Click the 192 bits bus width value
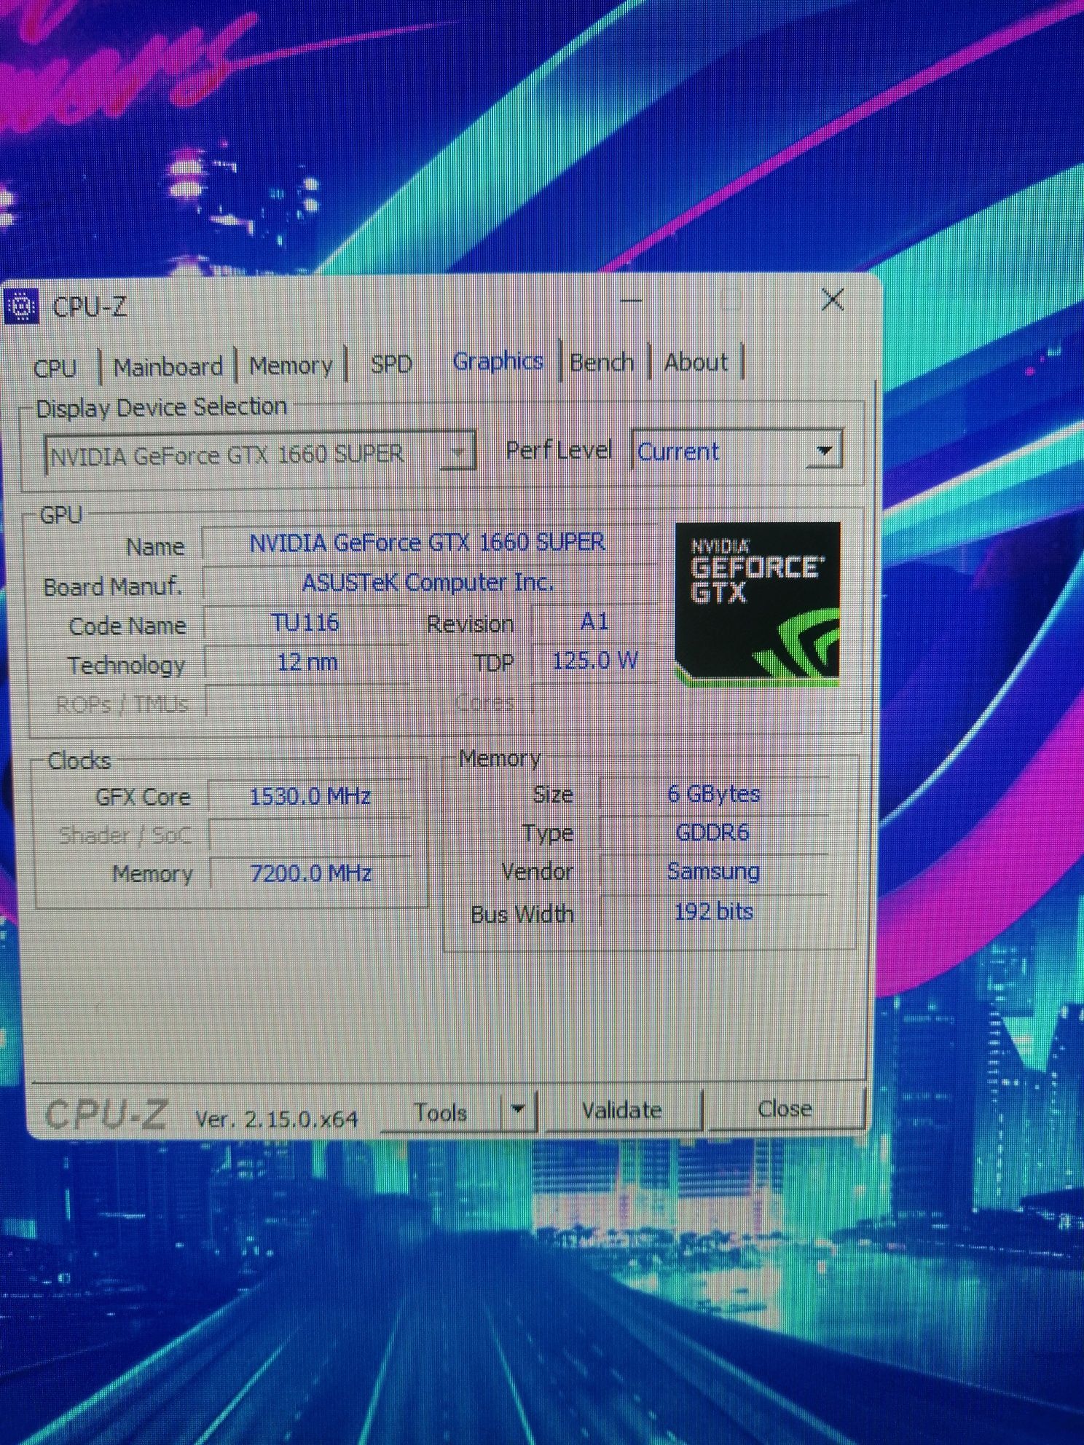Viewport: 1084px width, 1445px height. (x=713, y=911)
